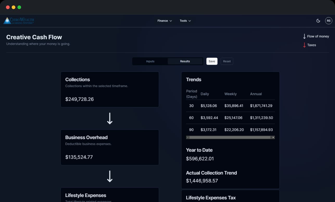Switch to the Results view

tap(185, 61)
